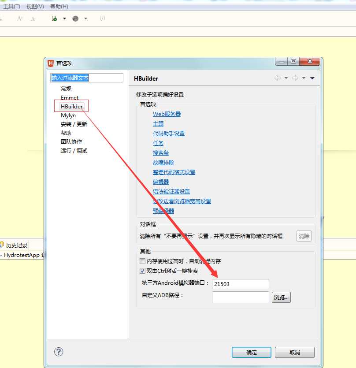Screen dimensions: 356x368
Task: Click the increase font size icon
Action: click(20, 19)
